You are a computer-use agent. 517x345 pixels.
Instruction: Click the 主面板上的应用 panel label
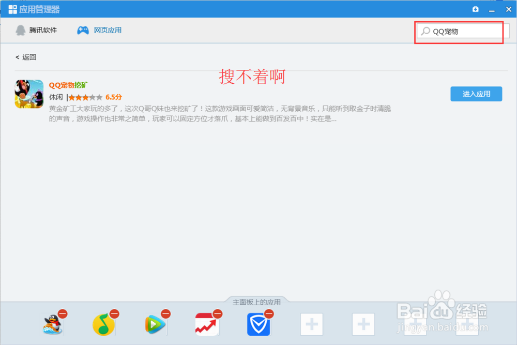pos(256,302)
